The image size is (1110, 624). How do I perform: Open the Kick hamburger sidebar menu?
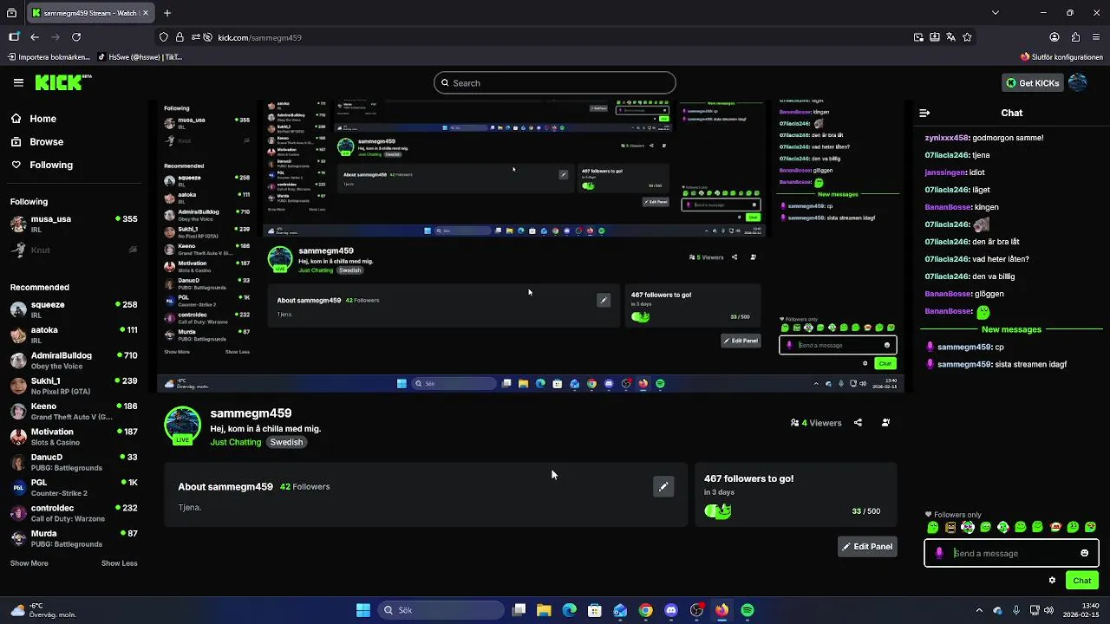(x=18, y=82)
